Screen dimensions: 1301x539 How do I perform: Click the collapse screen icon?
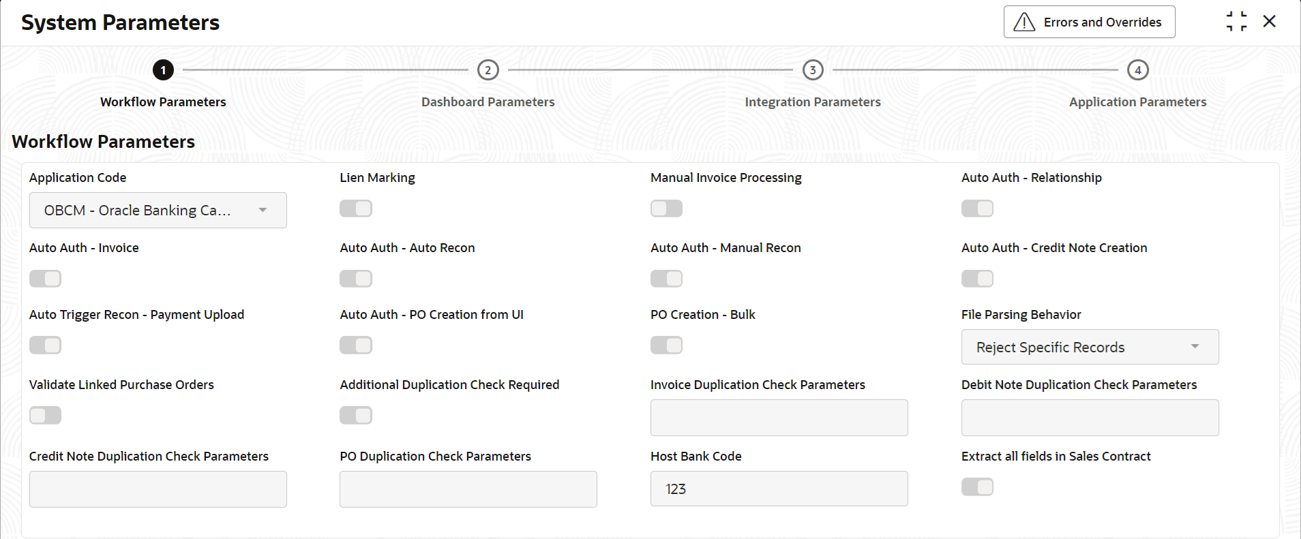click(x=1236, y=22)
